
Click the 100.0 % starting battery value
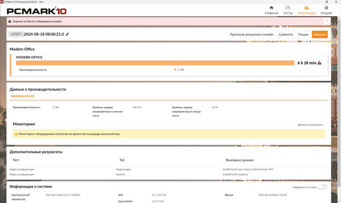point(136,107)
